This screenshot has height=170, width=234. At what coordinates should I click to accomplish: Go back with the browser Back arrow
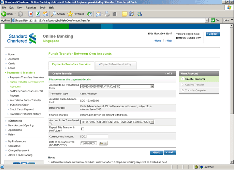click(x=4, y=14)
